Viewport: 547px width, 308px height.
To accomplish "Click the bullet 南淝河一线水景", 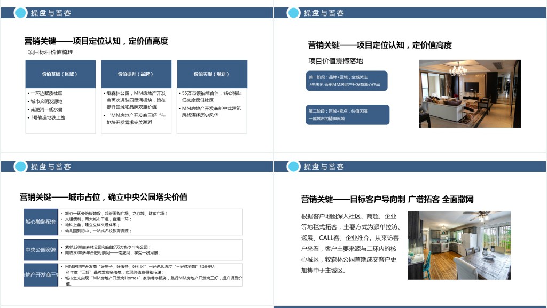I will pos(45,109).
